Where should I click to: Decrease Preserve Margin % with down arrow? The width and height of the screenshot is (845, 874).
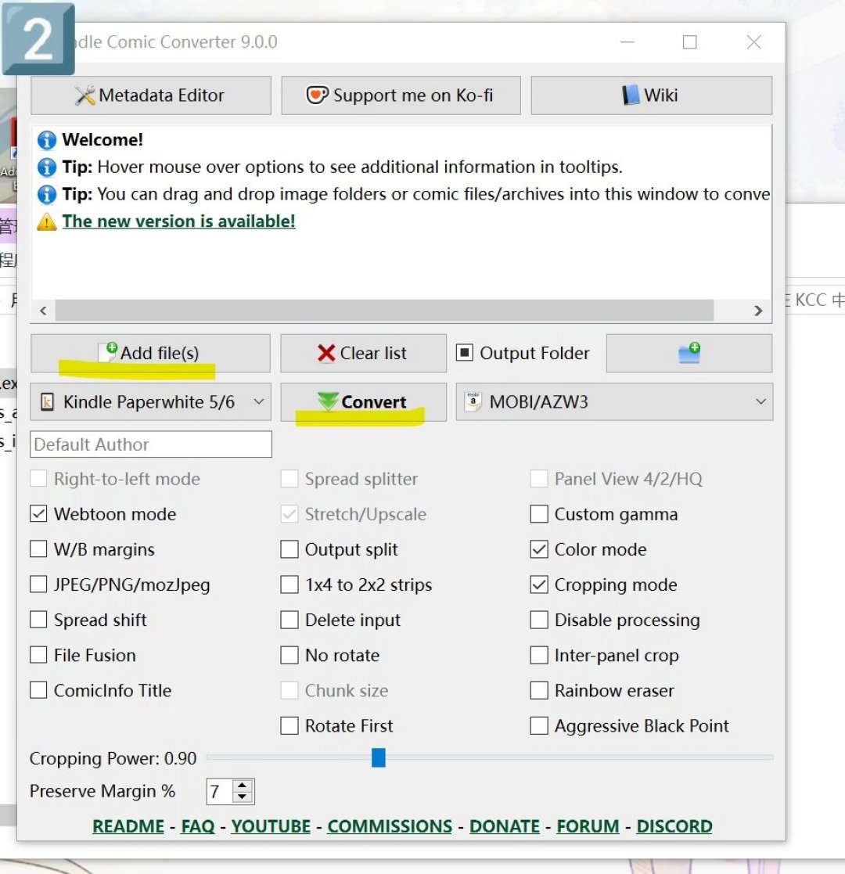click(x=243, y=797)
